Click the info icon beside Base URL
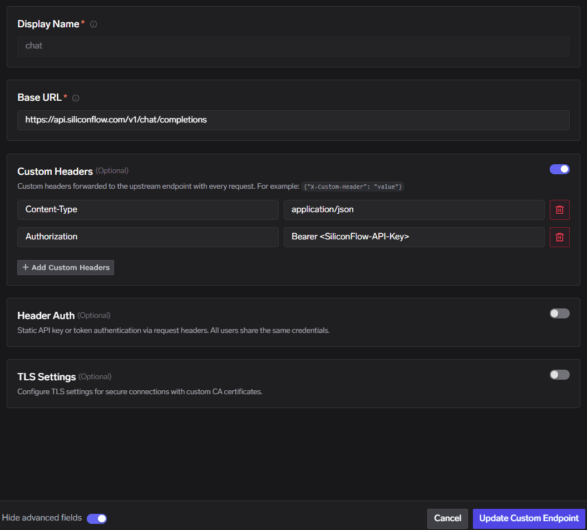Viewport: 587px width, 530px height. [76, 98]
